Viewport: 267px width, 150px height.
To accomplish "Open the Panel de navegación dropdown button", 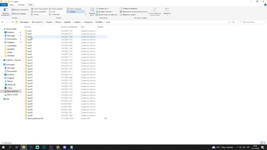I will tap(5, 12).
